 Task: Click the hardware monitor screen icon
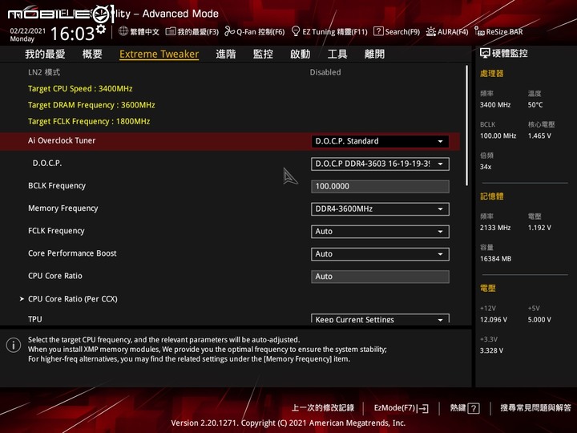[485, 54]
